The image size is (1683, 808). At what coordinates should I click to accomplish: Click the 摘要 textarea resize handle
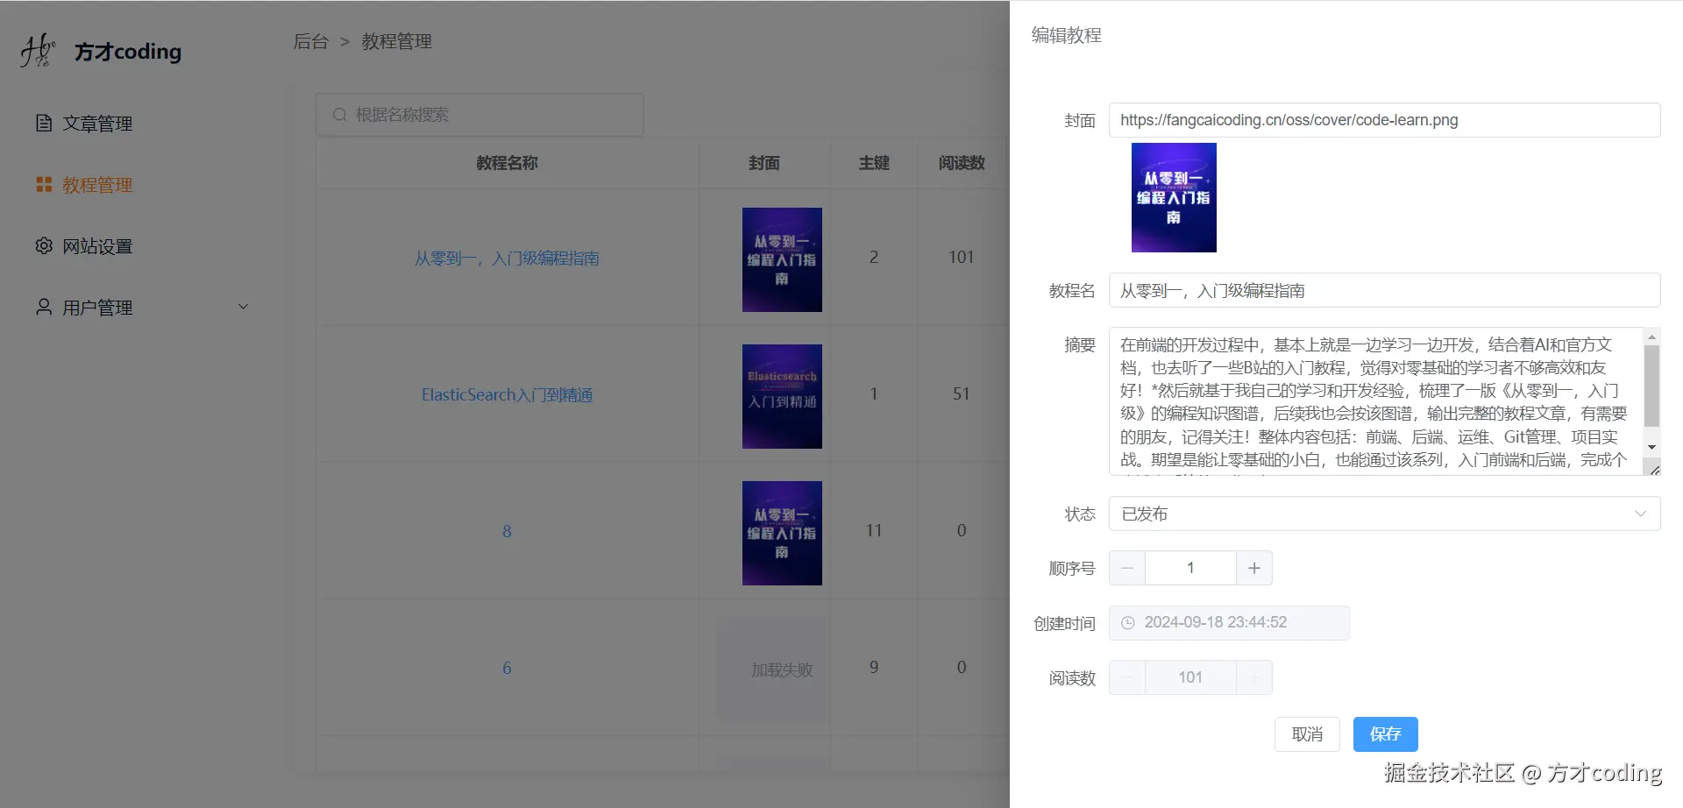pos(1654,470)
